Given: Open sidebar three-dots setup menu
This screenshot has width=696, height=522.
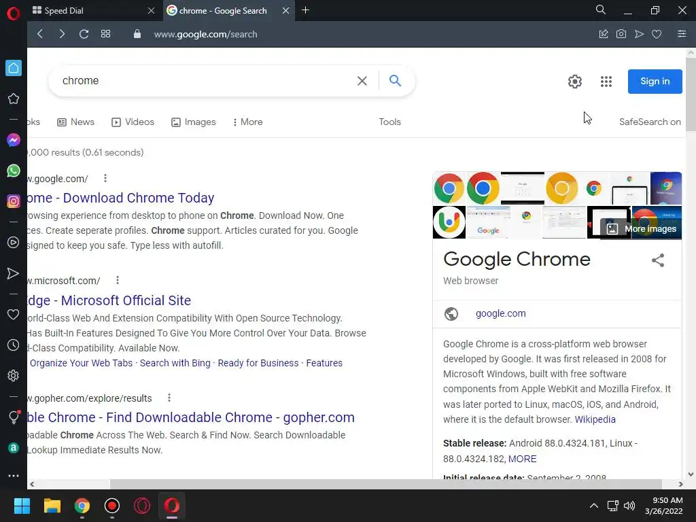Looking at the screenshot, I should (x=14, y=475).
